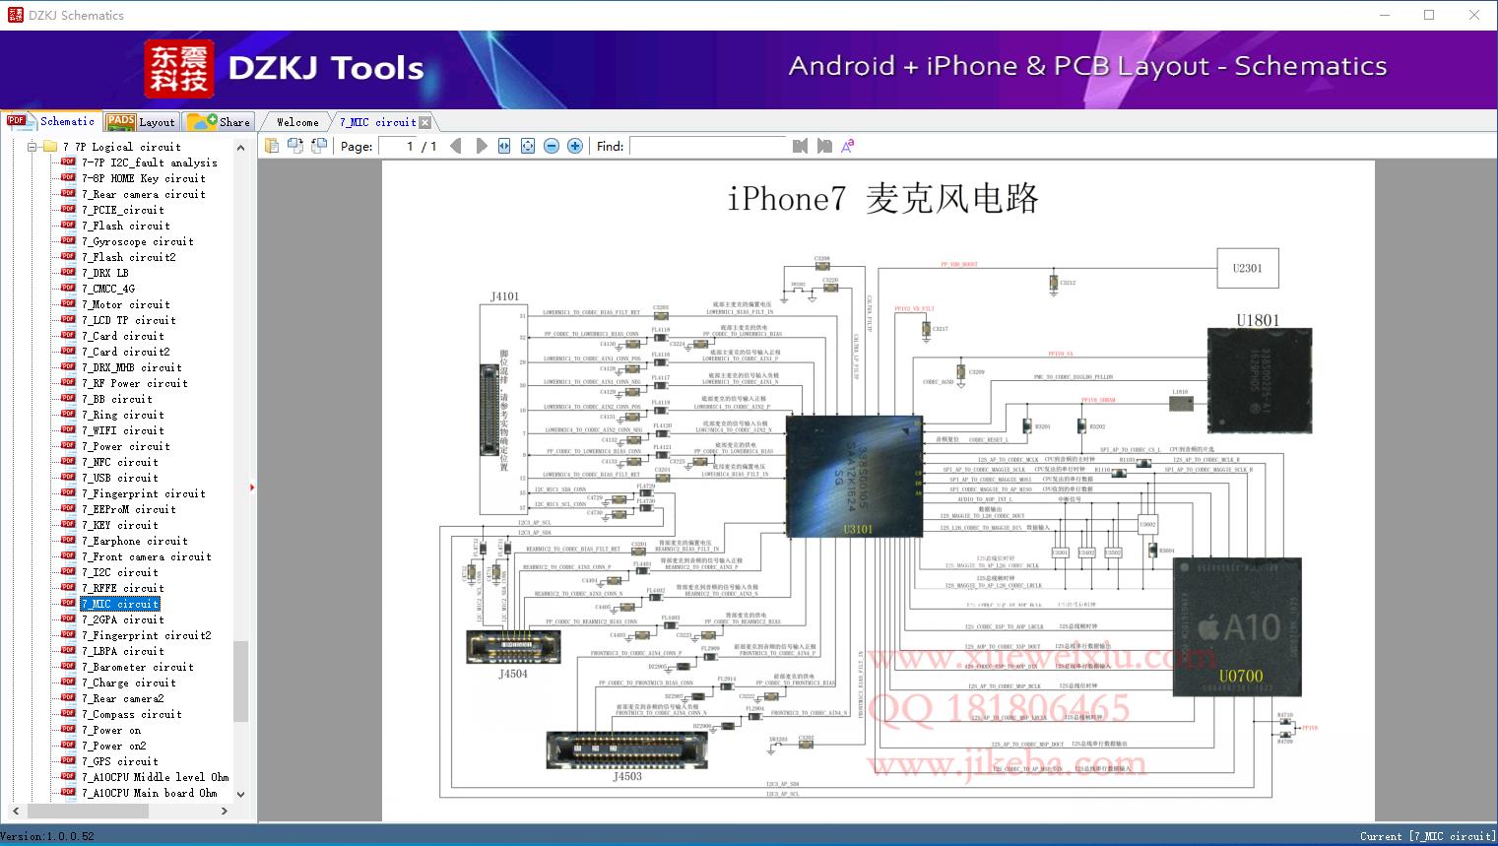Screen dimensions: 1498x846
Task: Go to the next page
Action: 481,146
